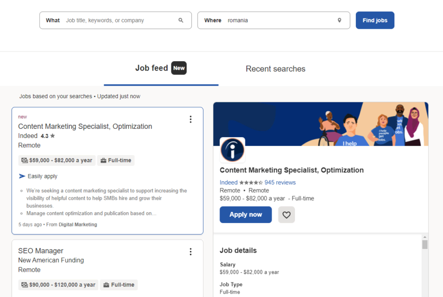This screenshot has height=297, width=443.
Task: Click the New badge beside Job feed
Action: [179, 68]
